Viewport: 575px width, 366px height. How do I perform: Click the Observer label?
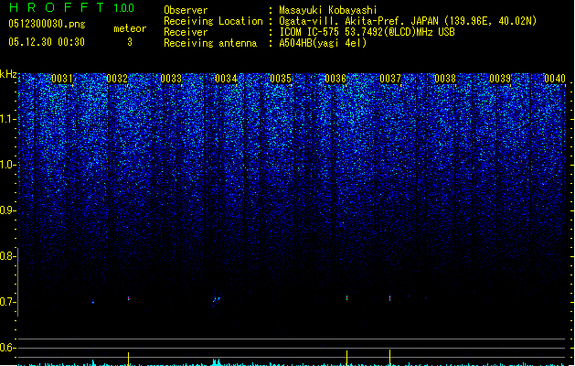tap(186, 10)
